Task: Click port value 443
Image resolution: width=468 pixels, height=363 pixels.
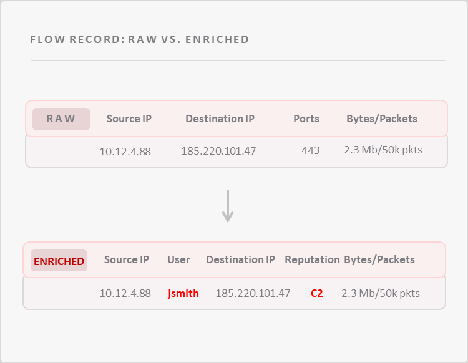Action: [310, 150]
